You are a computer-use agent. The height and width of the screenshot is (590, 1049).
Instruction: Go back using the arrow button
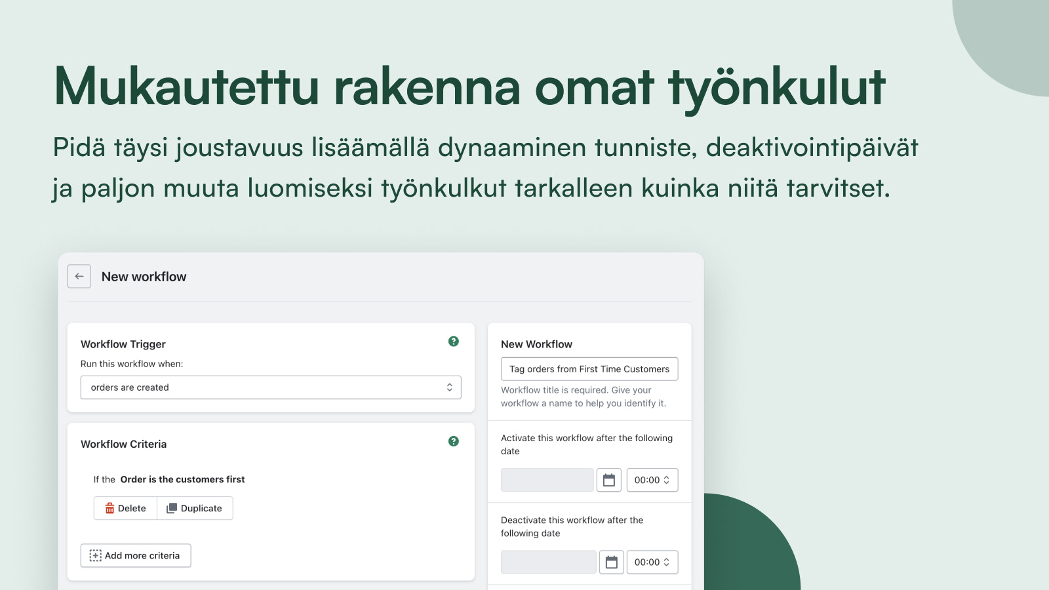click(x=79, y=277)
